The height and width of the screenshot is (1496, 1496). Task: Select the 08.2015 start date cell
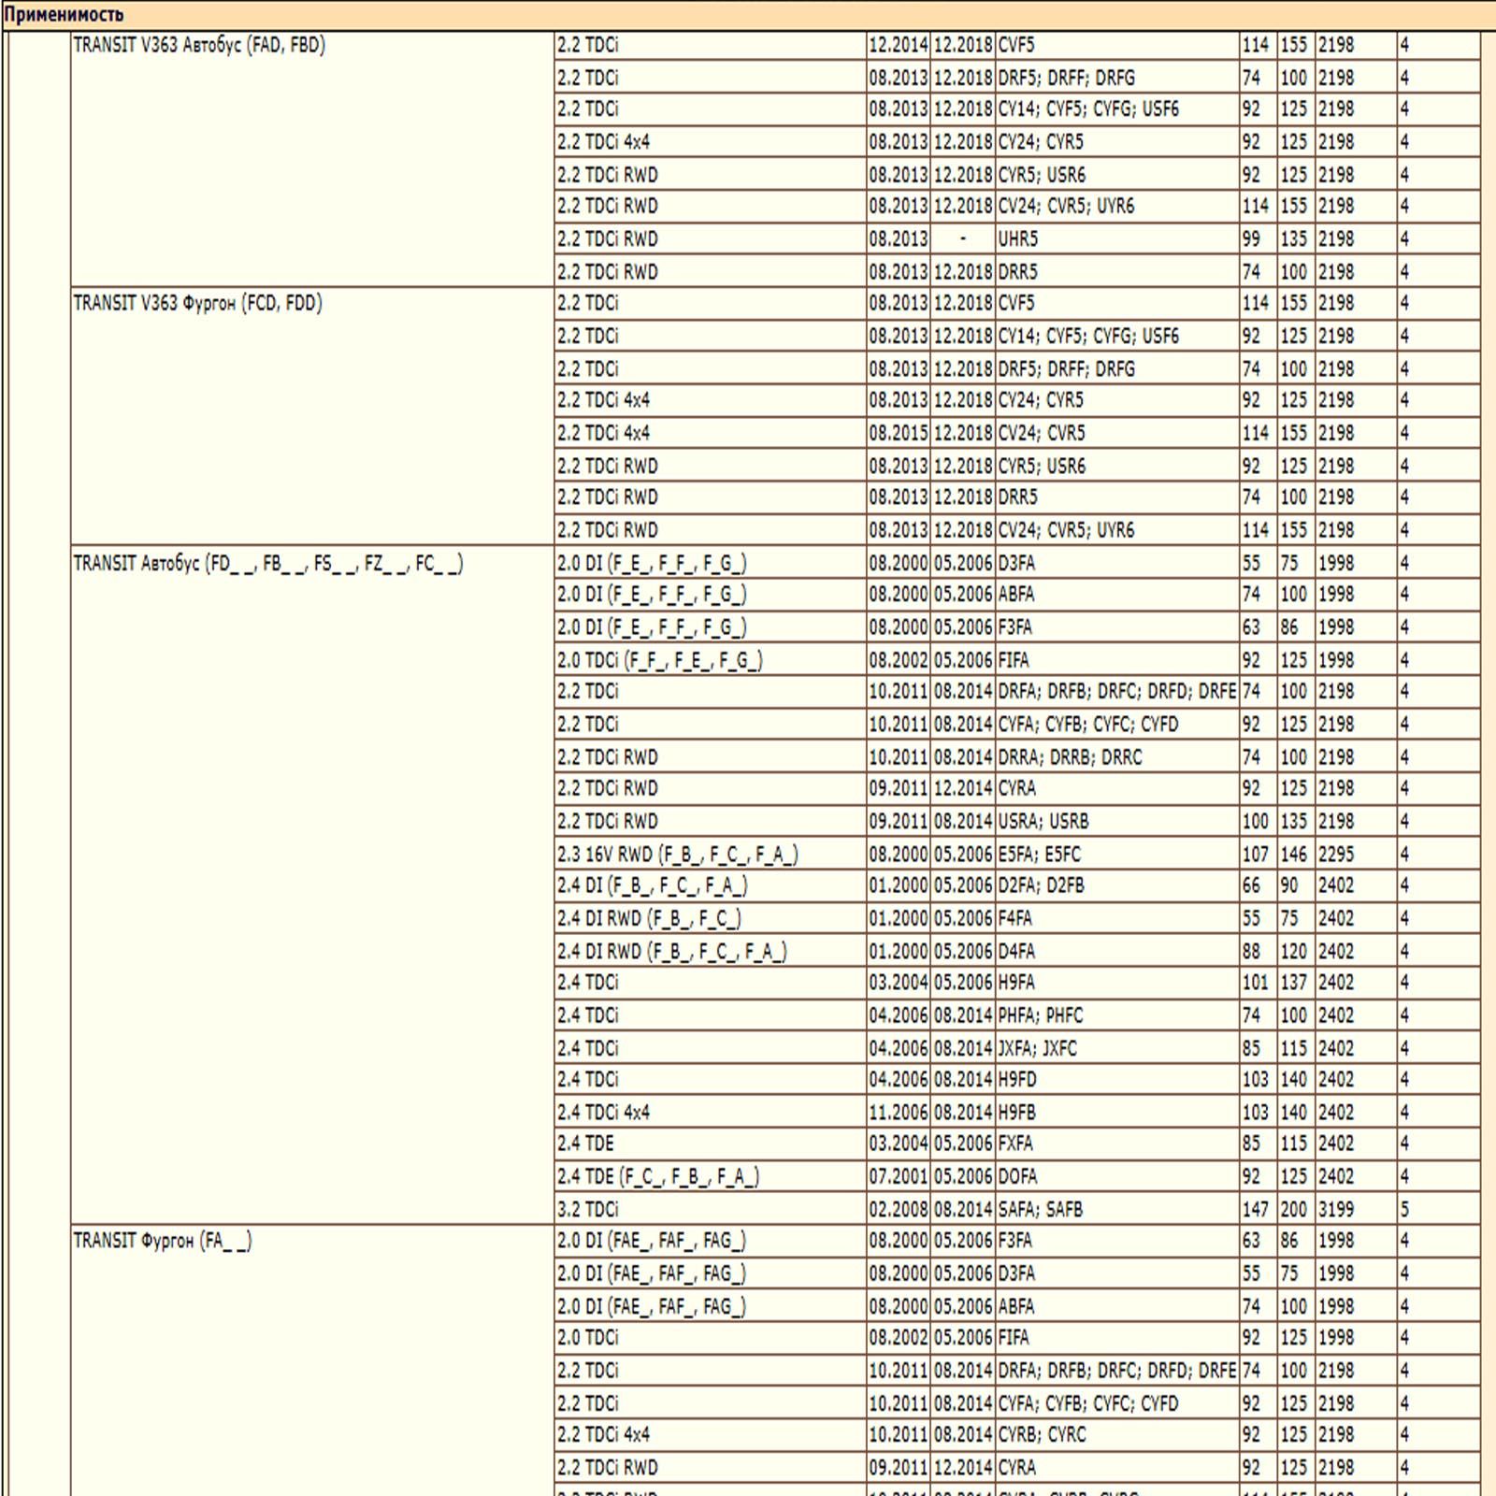tap(899, 433)
